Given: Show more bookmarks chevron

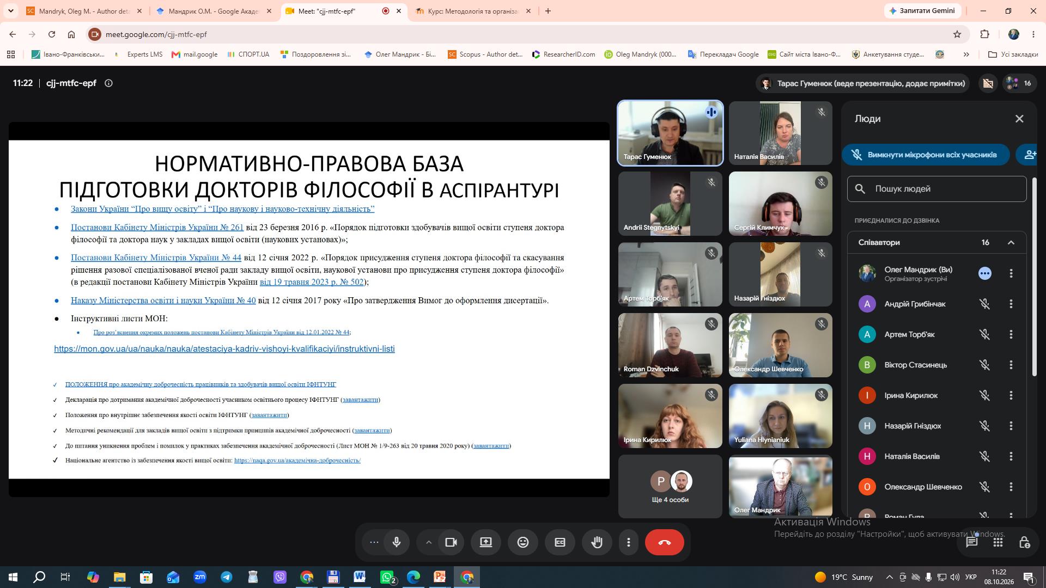Looking at the screenshot, I should tap(966, 54).
